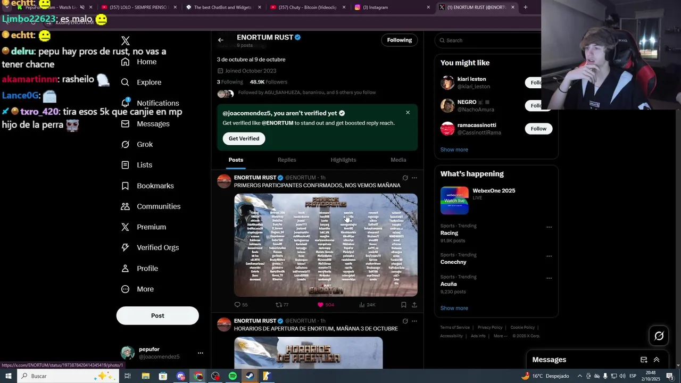The image size is (681, 383).
Task: Click Show more under You might like
Action: (x=454, y=149)
